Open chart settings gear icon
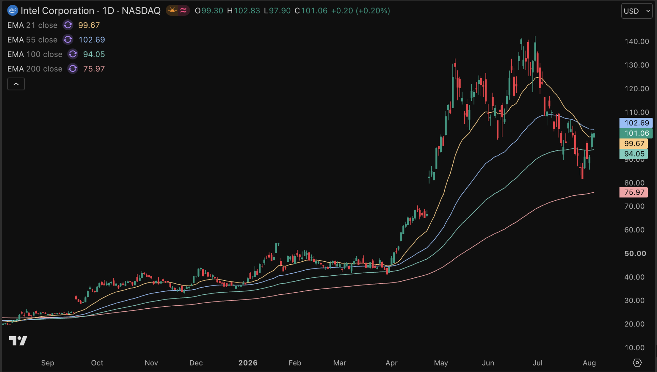This screenshot has width=657, height=372. tap(637, 363)
